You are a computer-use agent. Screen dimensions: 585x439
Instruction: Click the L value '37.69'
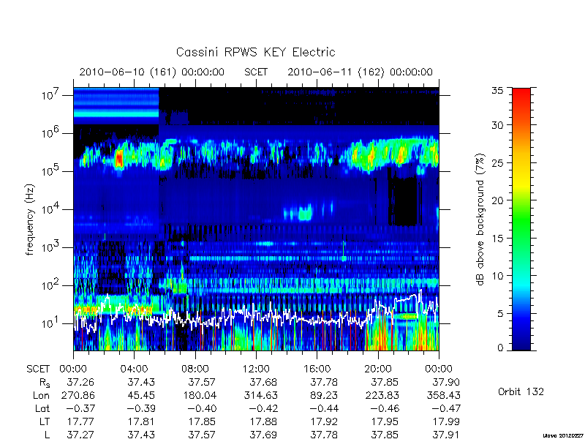point(263,435)
